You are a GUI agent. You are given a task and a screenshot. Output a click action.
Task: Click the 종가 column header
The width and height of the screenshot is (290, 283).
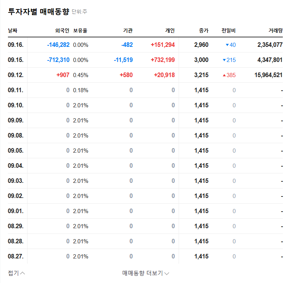pyautogui.click(x=204, y=31)
